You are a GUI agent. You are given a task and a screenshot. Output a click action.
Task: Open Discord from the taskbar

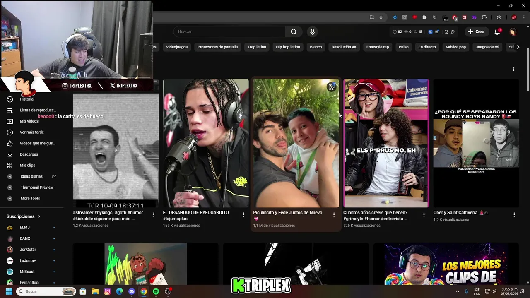132,291
